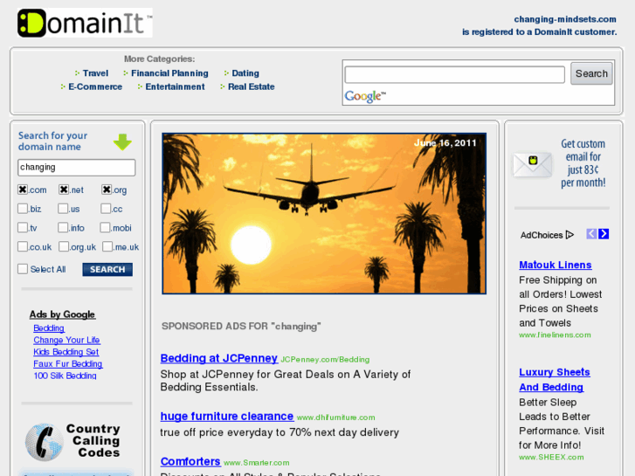Viewport: 635px width, 476px height.
Task: Click the AdChoices label
Action: [x=542, y=235]
